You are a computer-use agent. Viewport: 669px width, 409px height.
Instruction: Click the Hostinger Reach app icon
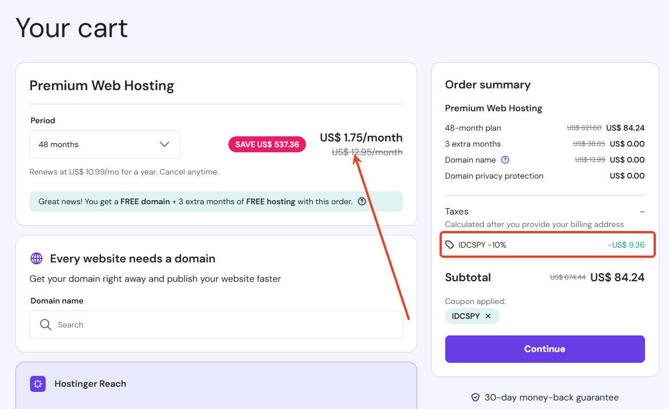point(37,384)
